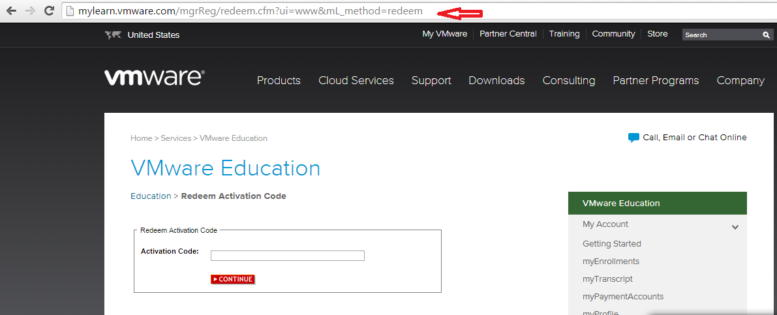Viewport: 777px width, 315px height.
Task: Click the browser Back arrow
Action: (11, 11)
